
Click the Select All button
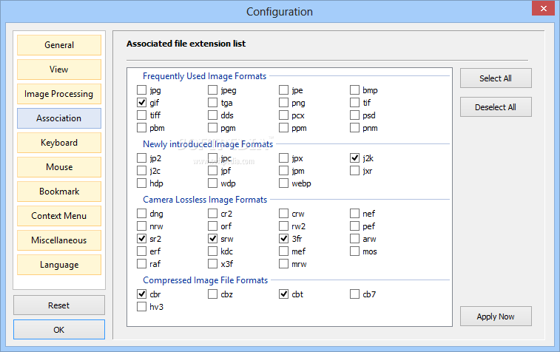tap(496, 78)
